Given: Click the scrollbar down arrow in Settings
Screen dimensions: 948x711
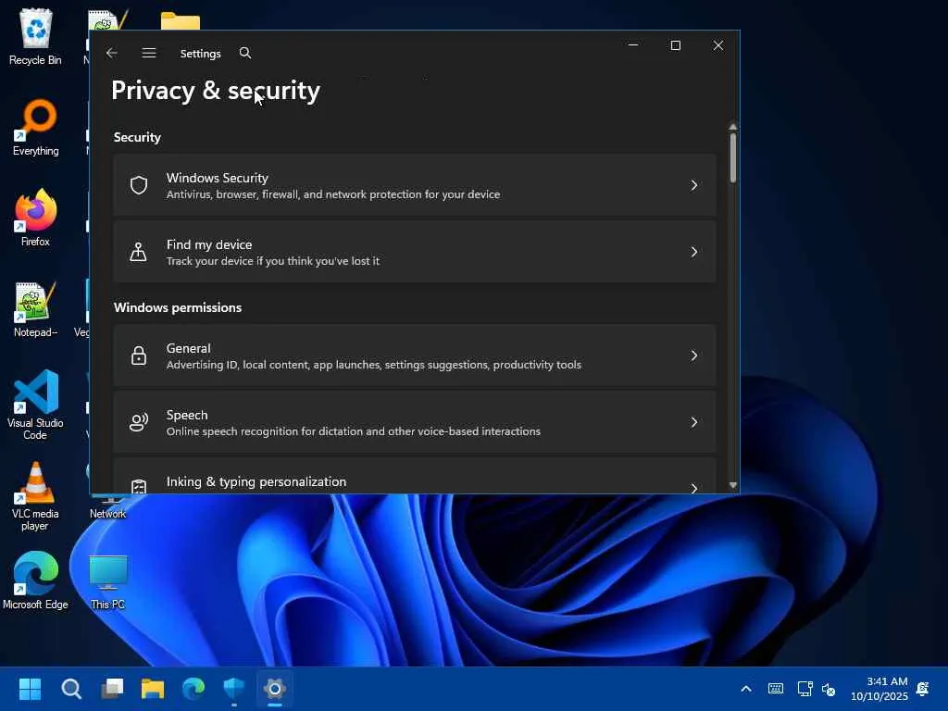Looking at the screenshot, I should pyautogui.click(x=733, y=485).
